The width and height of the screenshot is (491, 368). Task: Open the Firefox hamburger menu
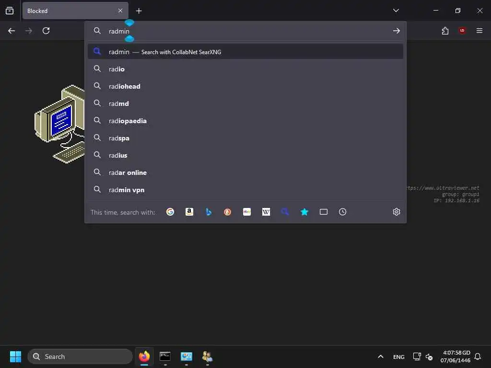click(479, 31)
